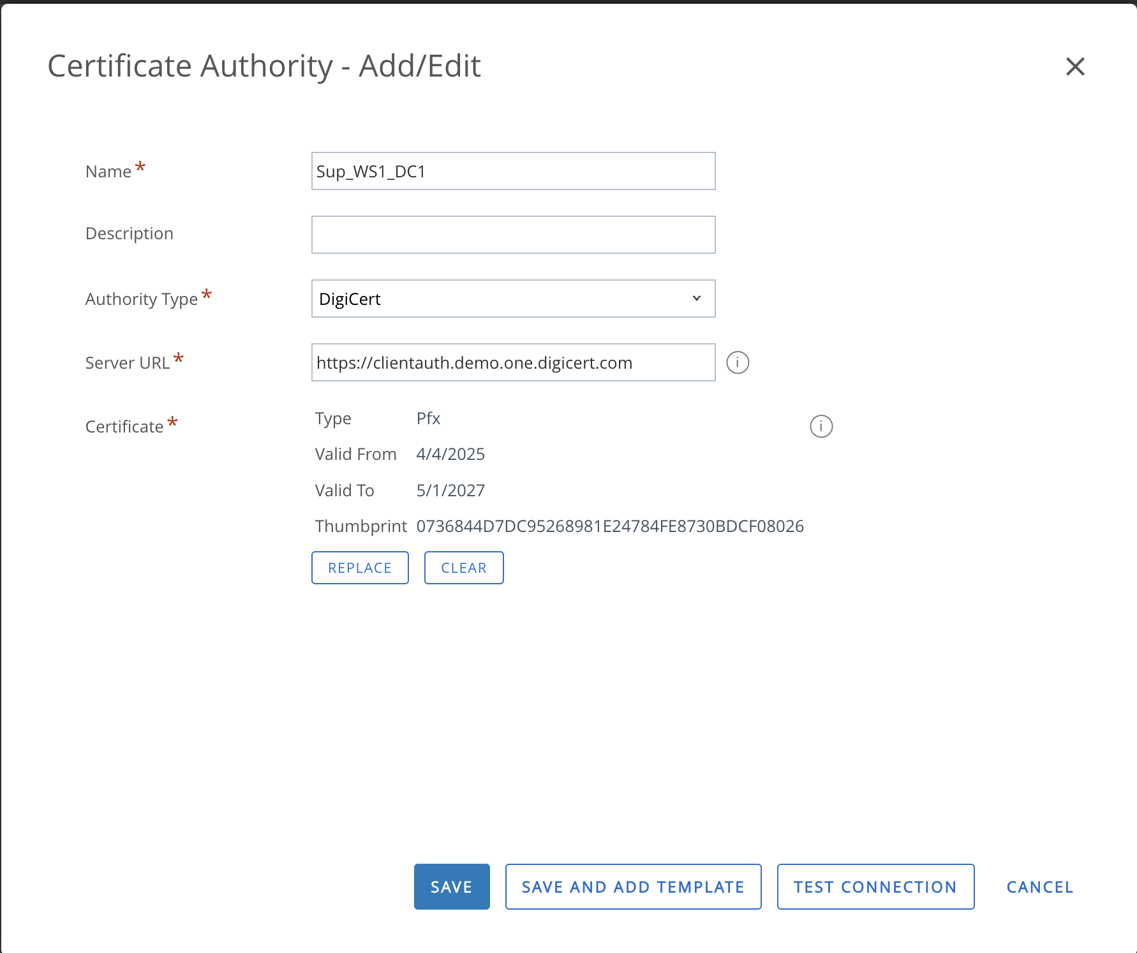The width and height of the screenshot is (1137, 953).
Task: Cancel editing the certificate authority
Action: coord(1039,887)
